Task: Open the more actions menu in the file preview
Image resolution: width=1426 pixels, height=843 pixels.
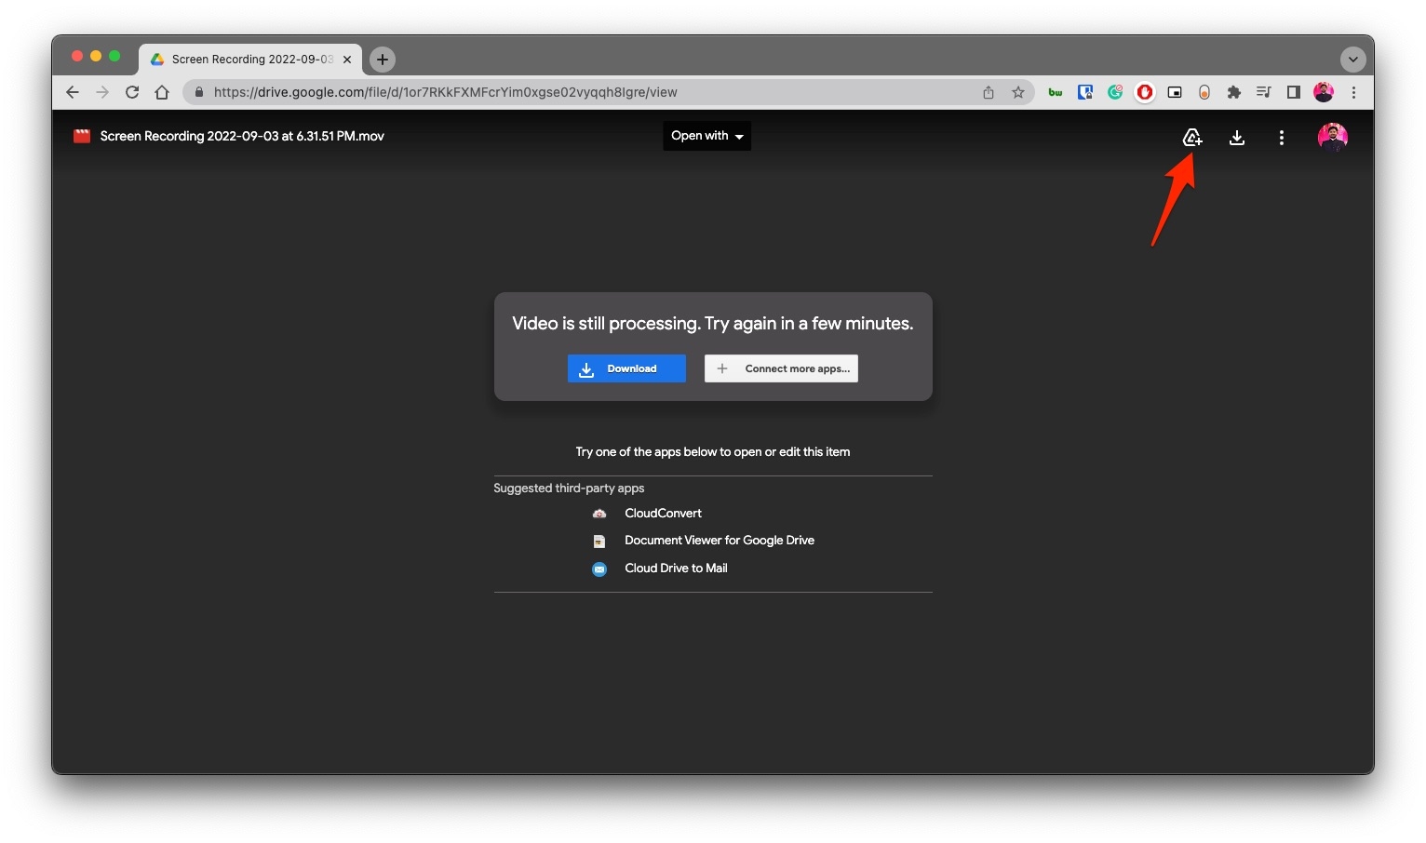Action: pos(1281,137)
